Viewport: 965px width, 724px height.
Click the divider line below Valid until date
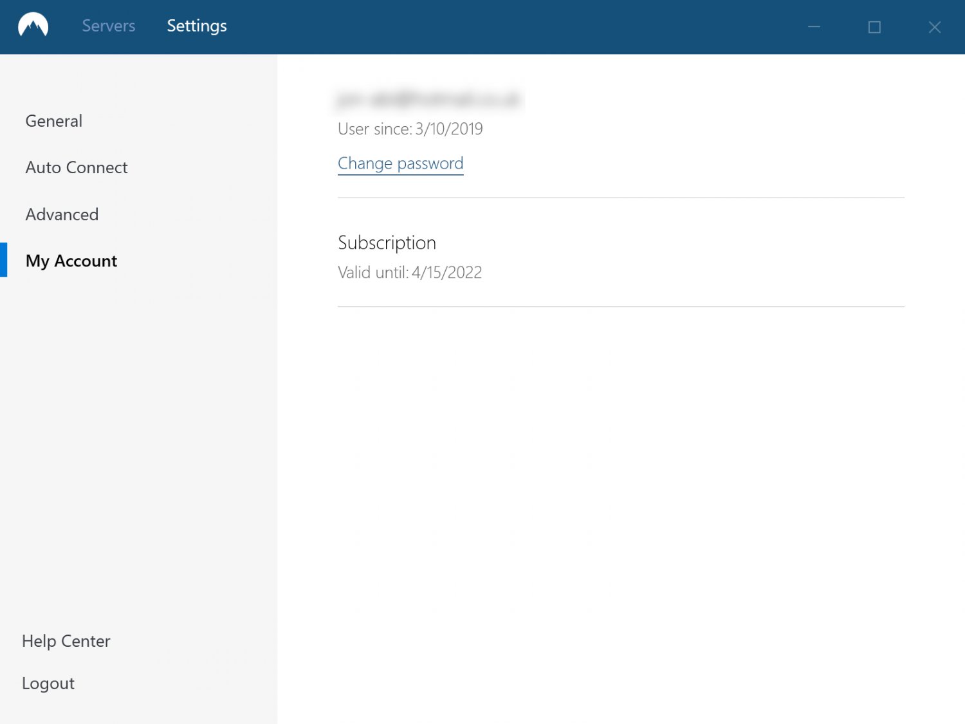(621, 307)
